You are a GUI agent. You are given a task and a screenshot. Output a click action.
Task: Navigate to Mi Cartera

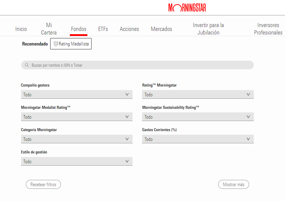[49, 29]
